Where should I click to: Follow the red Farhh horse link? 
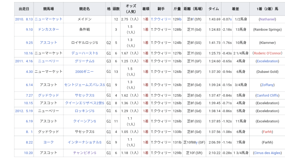click(267, 132)
